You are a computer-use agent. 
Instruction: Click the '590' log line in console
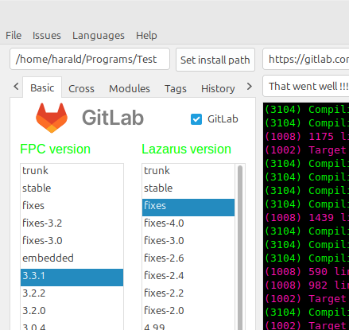[x=307, y=272]
